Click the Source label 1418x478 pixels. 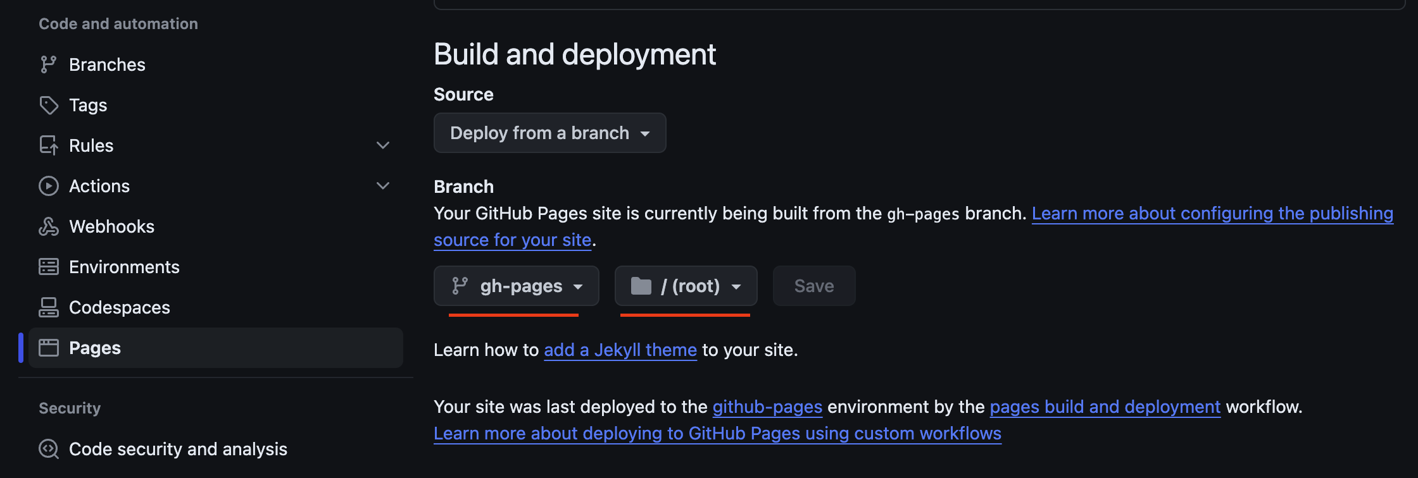coord(463,94)
